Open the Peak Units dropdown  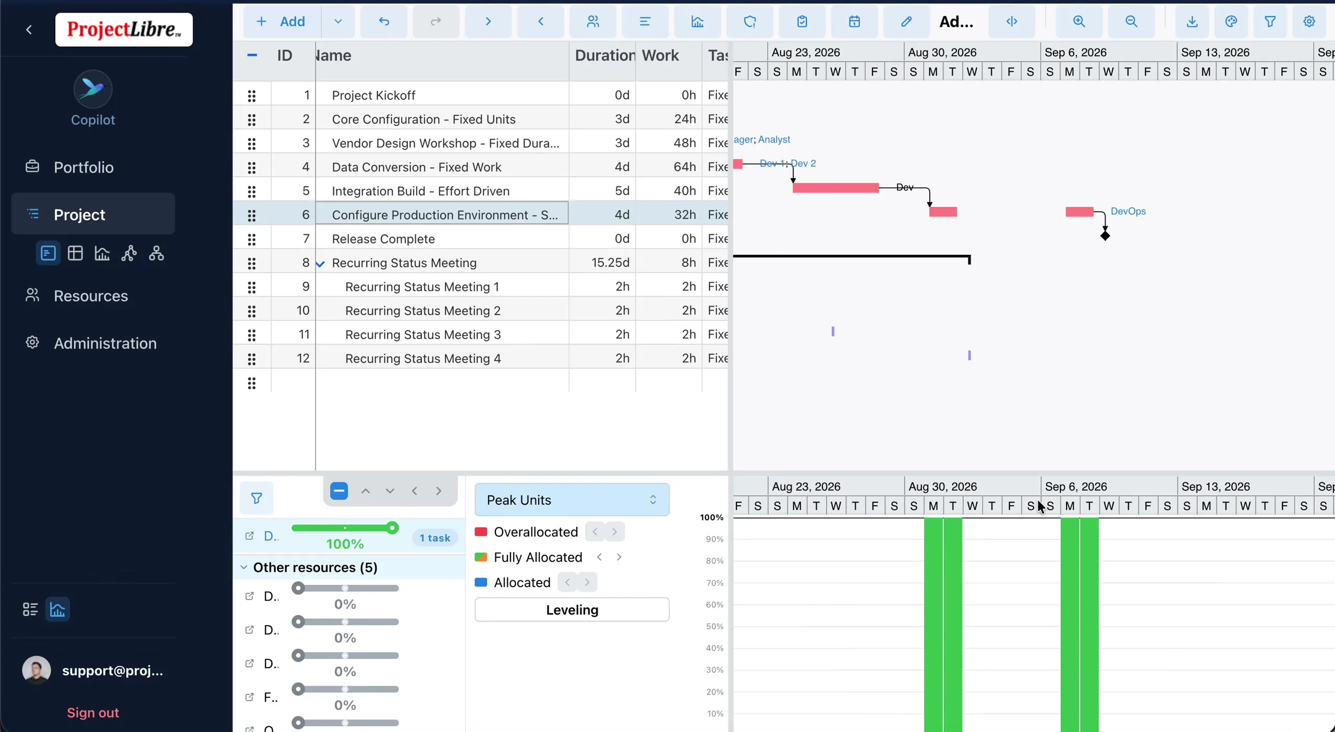(572, 499)
